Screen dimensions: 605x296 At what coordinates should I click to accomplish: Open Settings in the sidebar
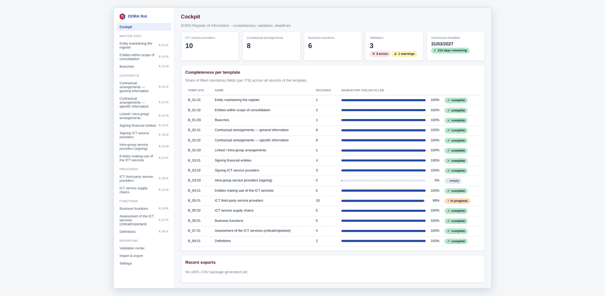[144, 263]
